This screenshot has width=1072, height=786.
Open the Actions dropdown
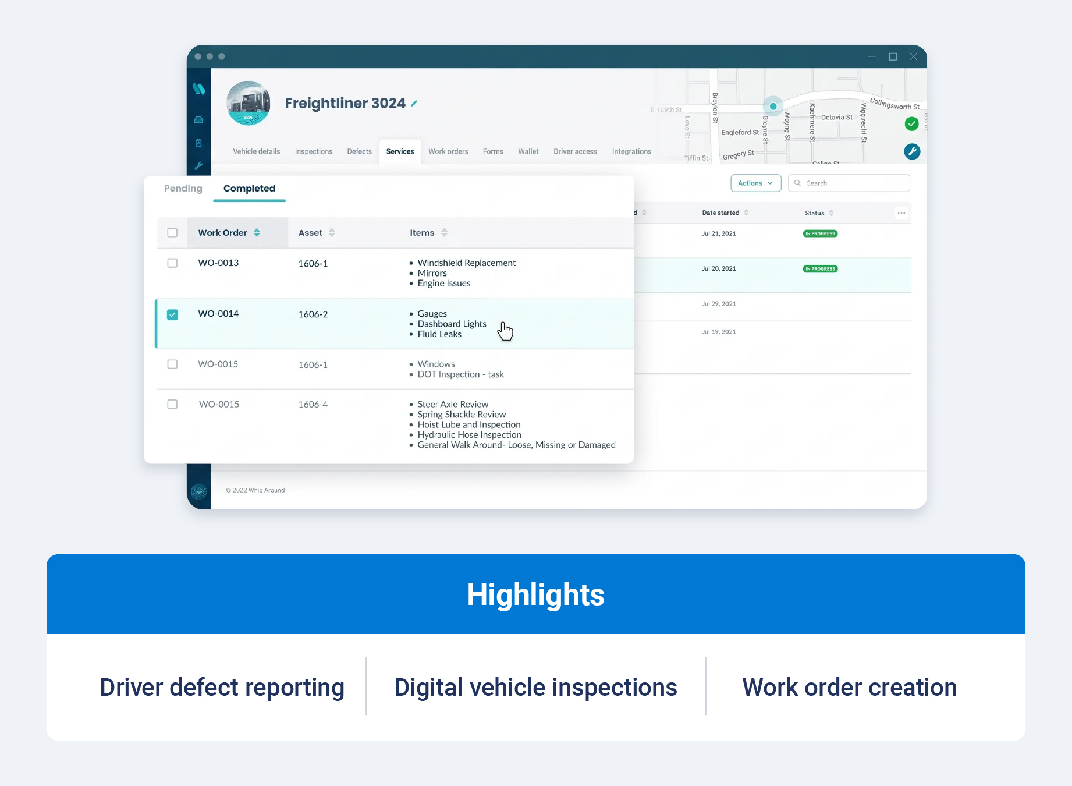[755, 183]
